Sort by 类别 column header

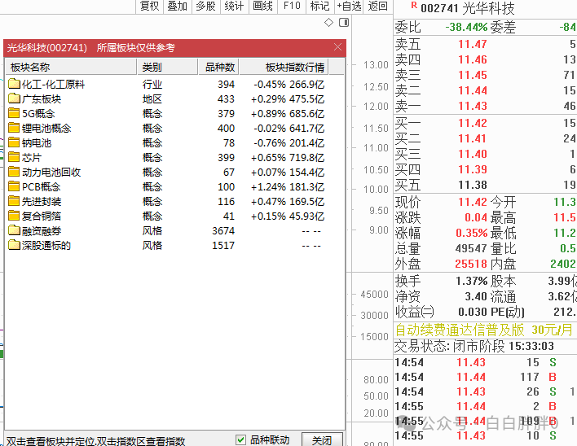click(x=167, y=67)
